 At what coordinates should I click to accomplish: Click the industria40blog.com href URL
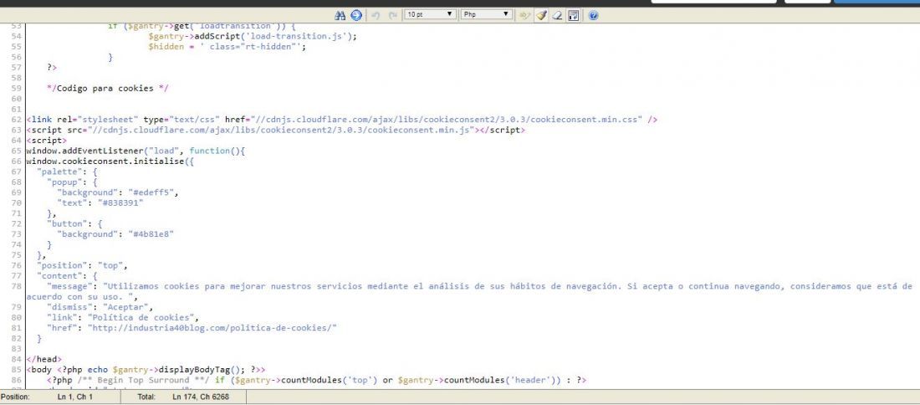point(212,328)
